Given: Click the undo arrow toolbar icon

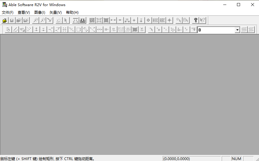Looking at the screenshot, I should click(59, 20).
